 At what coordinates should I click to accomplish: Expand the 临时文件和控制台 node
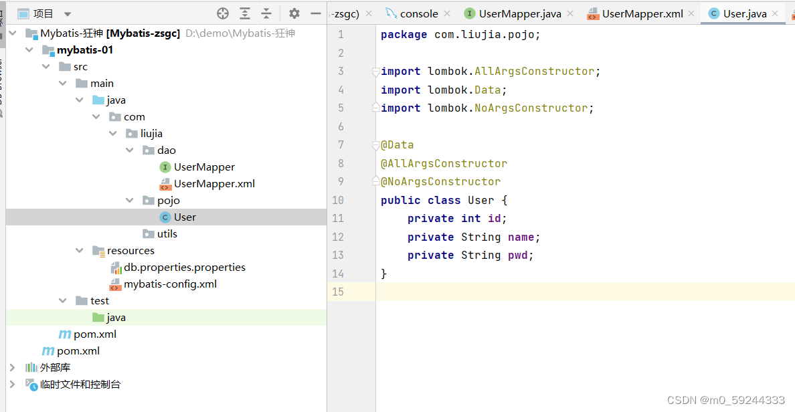pos(13,385)
